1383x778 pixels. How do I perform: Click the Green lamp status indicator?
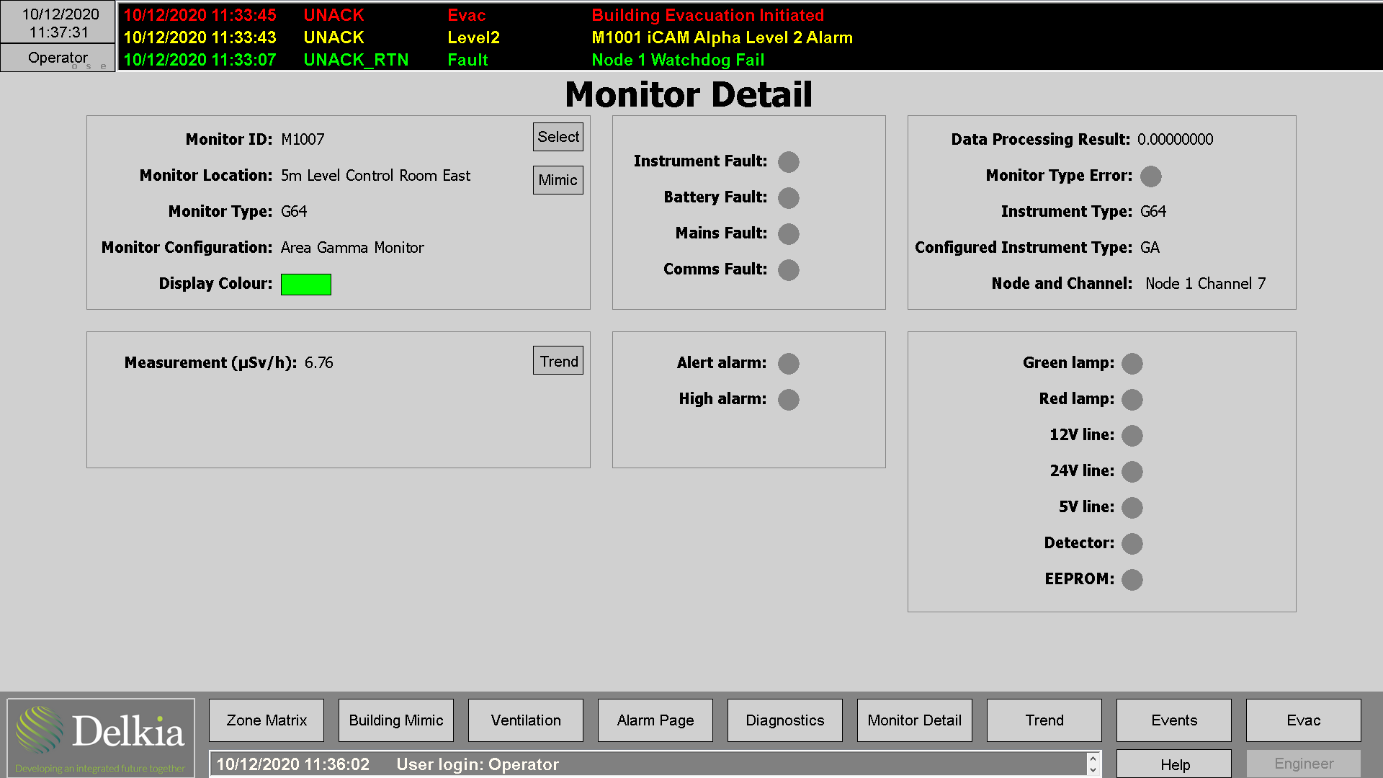1132,364
